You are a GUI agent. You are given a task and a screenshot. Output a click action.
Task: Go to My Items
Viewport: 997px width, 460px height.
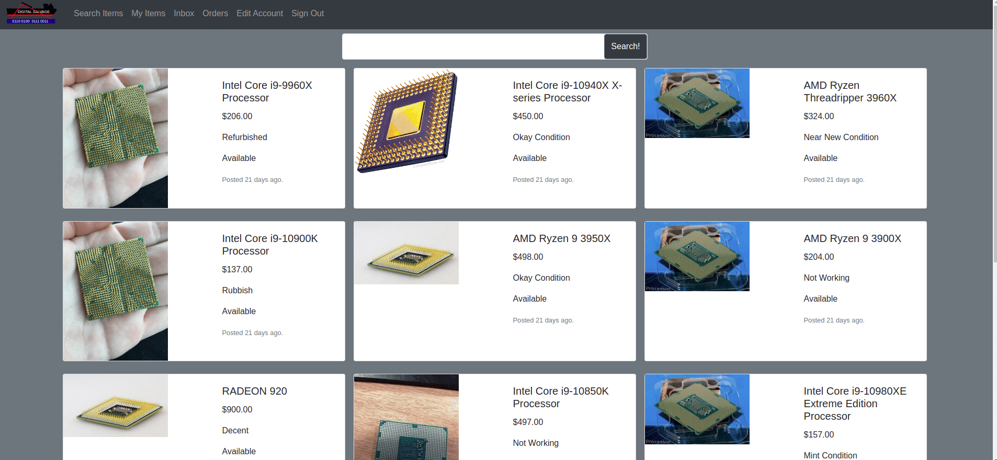click(x=149, y=14)
